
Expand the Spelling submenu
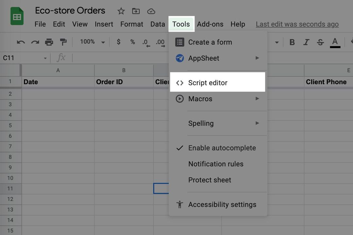(x=201, y=123)
